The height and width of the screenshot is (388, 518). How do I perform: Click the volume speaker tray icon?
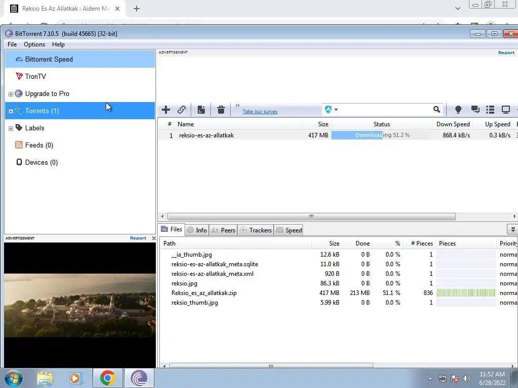pos(467,378)
